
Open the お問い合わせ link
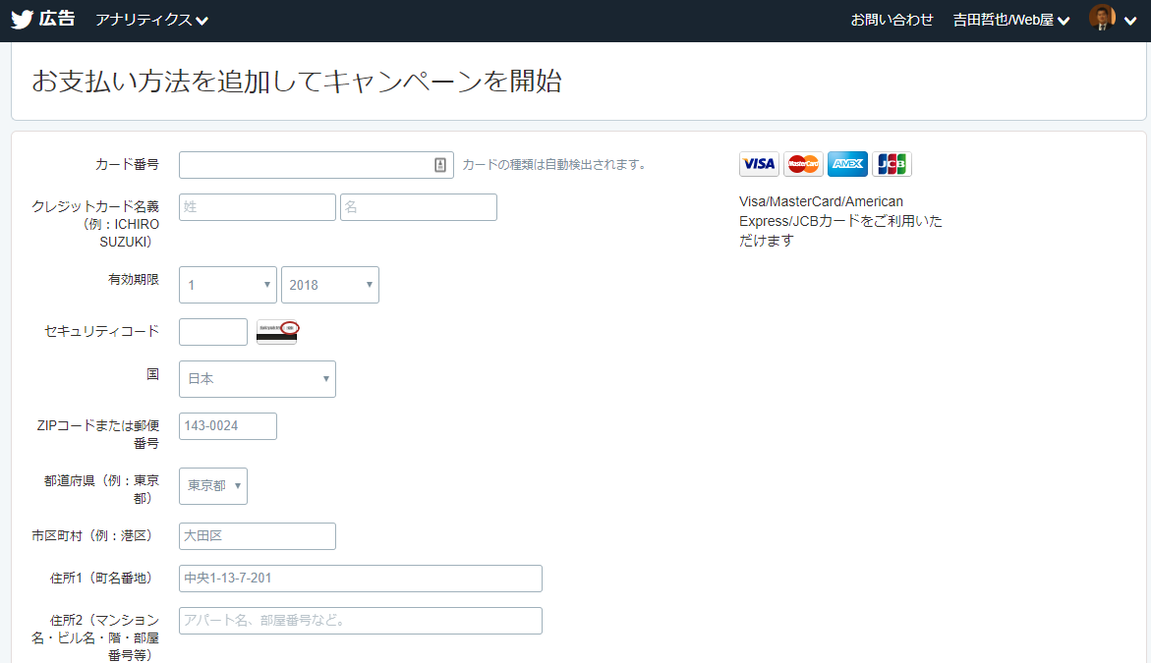pyautogui.click(x=892, y=20)
